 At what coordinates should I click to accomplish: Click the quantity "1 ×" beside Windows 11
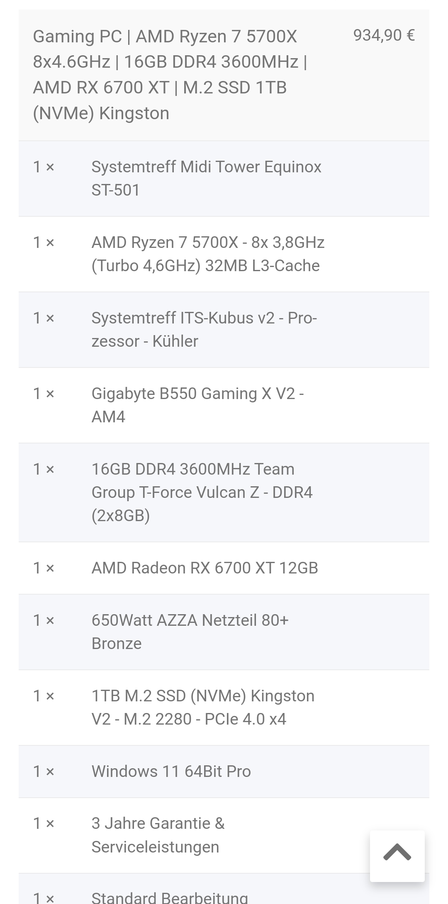pyautogui.click(x=44, y=771)
